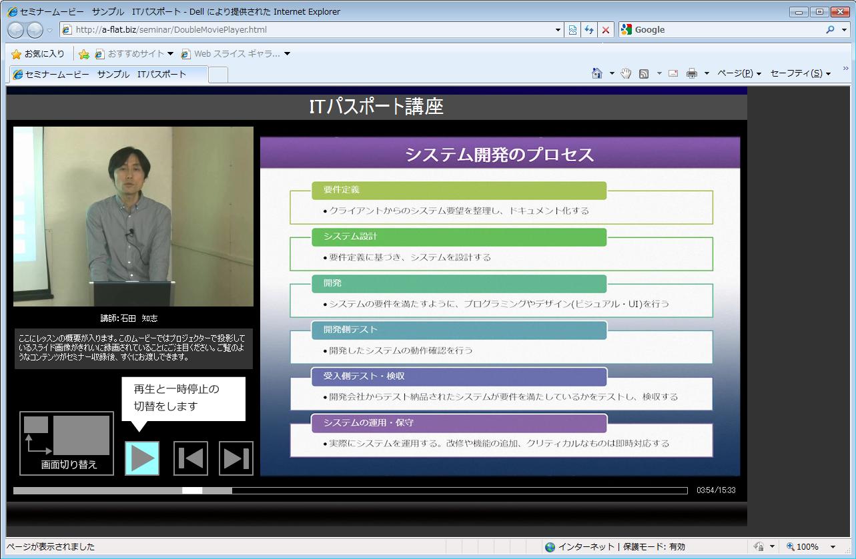Open the ページ(P) menu
This screenshot has width=856, height=559.
pyautogui.click(x=739, y=73)
